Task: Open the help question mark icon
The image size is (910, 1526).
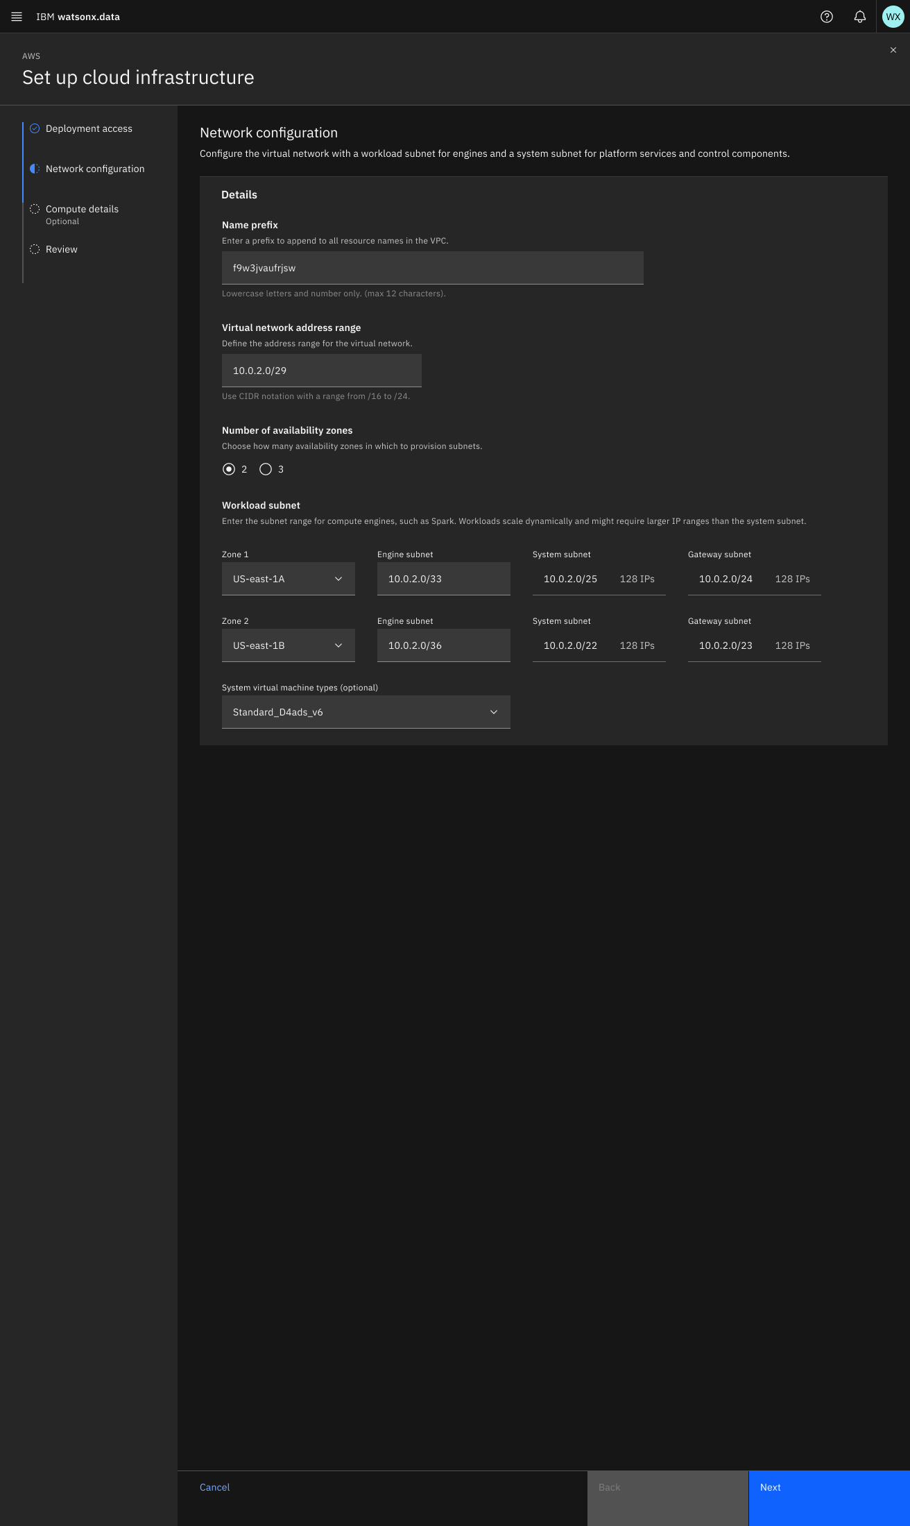Action: click(827, 17)
